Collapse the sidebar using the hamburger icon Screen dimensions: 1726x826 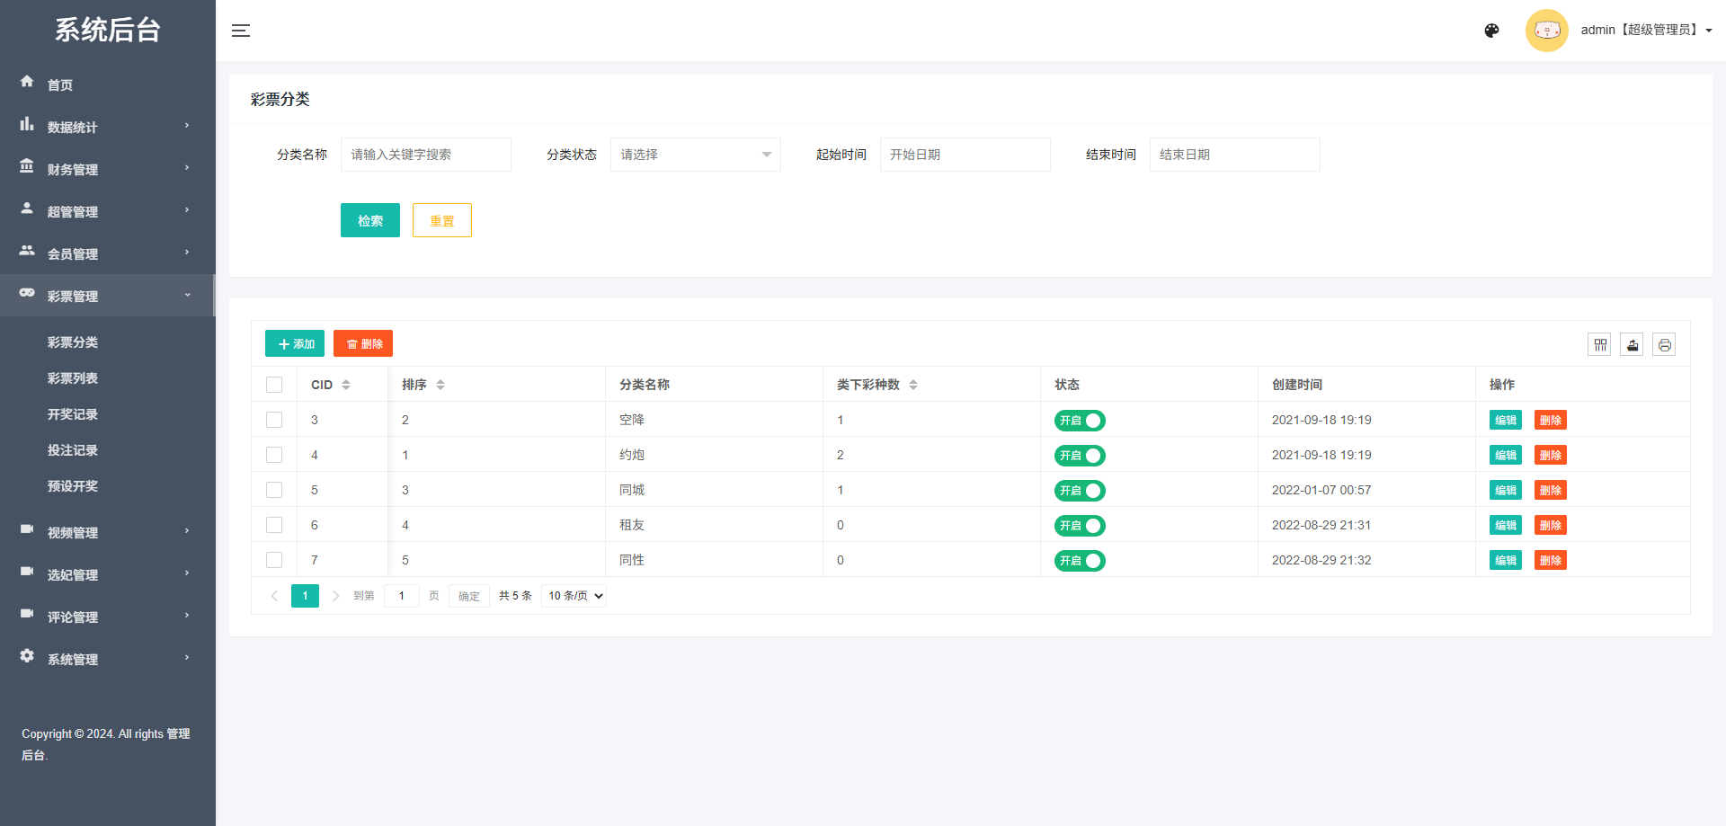pyautogui.click(x=241, y=30)
